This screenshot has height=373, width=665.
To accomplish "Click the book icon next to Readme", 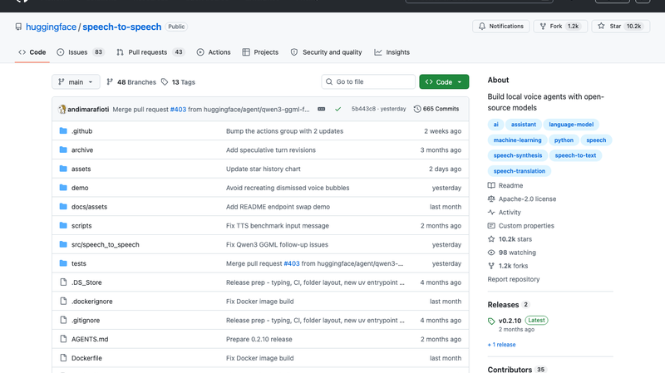I will pos(491,185).
